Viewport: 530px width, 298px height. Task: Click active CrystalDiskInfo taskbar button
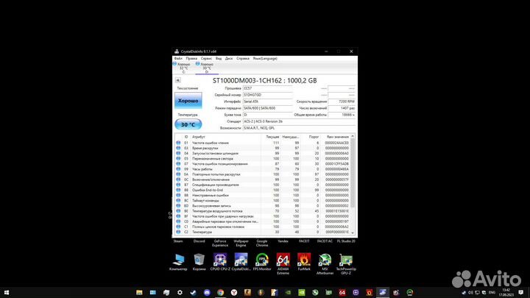tap(383, 293)
